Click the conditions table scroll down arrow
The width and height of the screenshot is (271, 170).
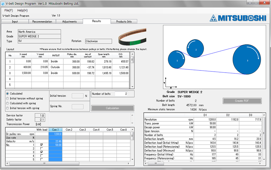pos(132,159)
